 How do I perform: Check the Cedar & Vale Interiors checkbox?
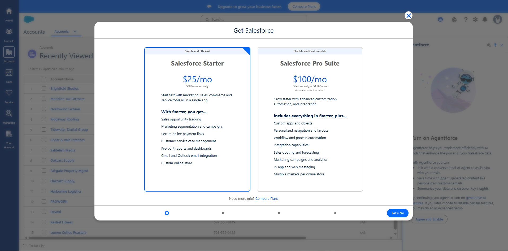pos(44,140)
